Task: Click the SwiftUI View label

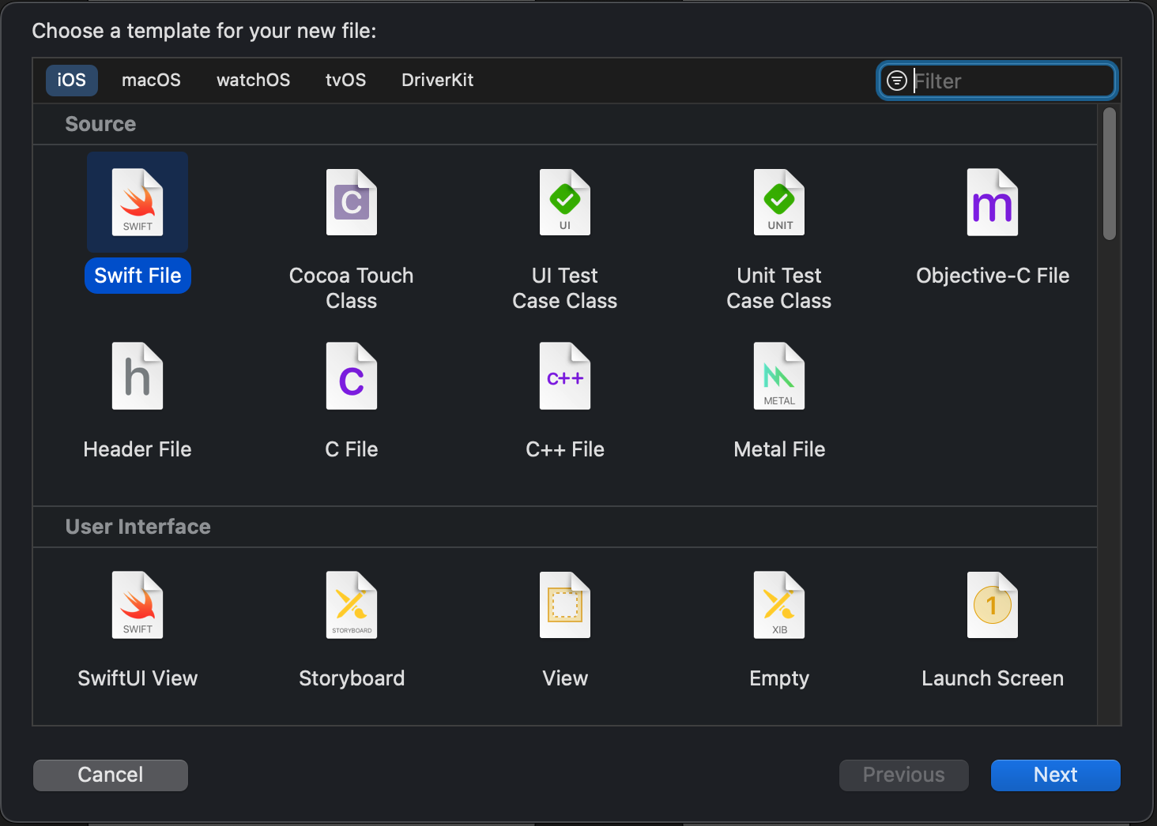Action: [x=138, y=678]
